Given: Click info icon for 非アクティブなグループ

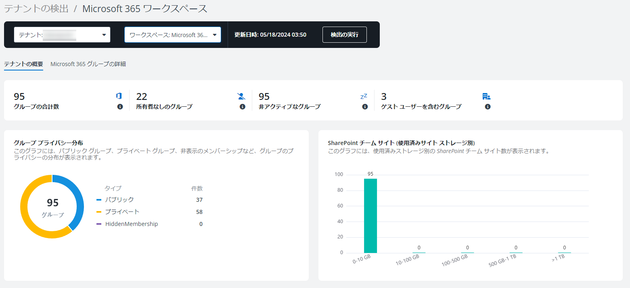Looking at the screenshot, I should pos(365,107).
